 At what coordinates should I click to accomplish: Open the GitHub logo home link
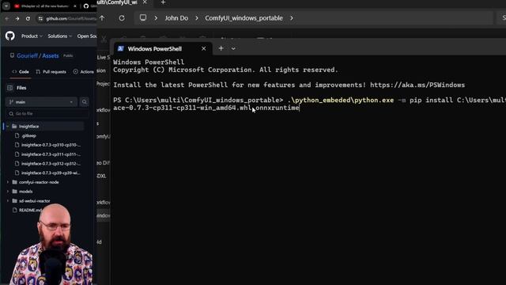coord(10,36)
